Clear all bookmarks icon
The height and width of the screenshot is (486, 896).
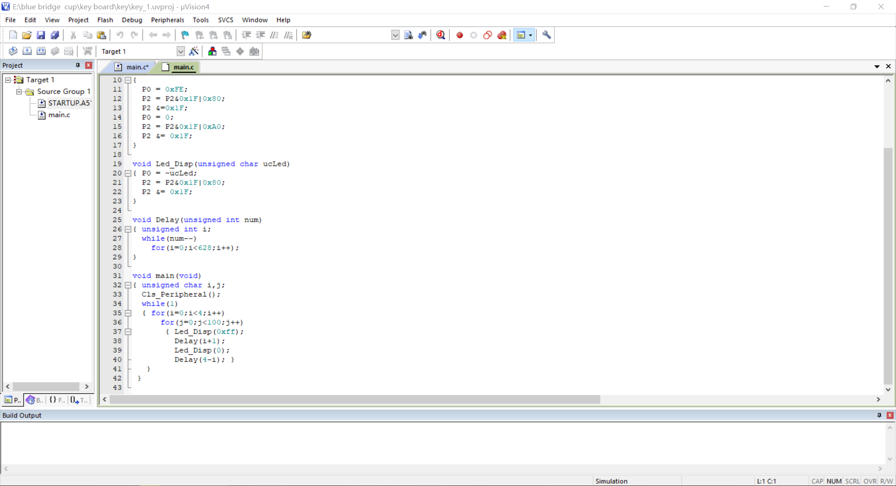tap(227, 35)
